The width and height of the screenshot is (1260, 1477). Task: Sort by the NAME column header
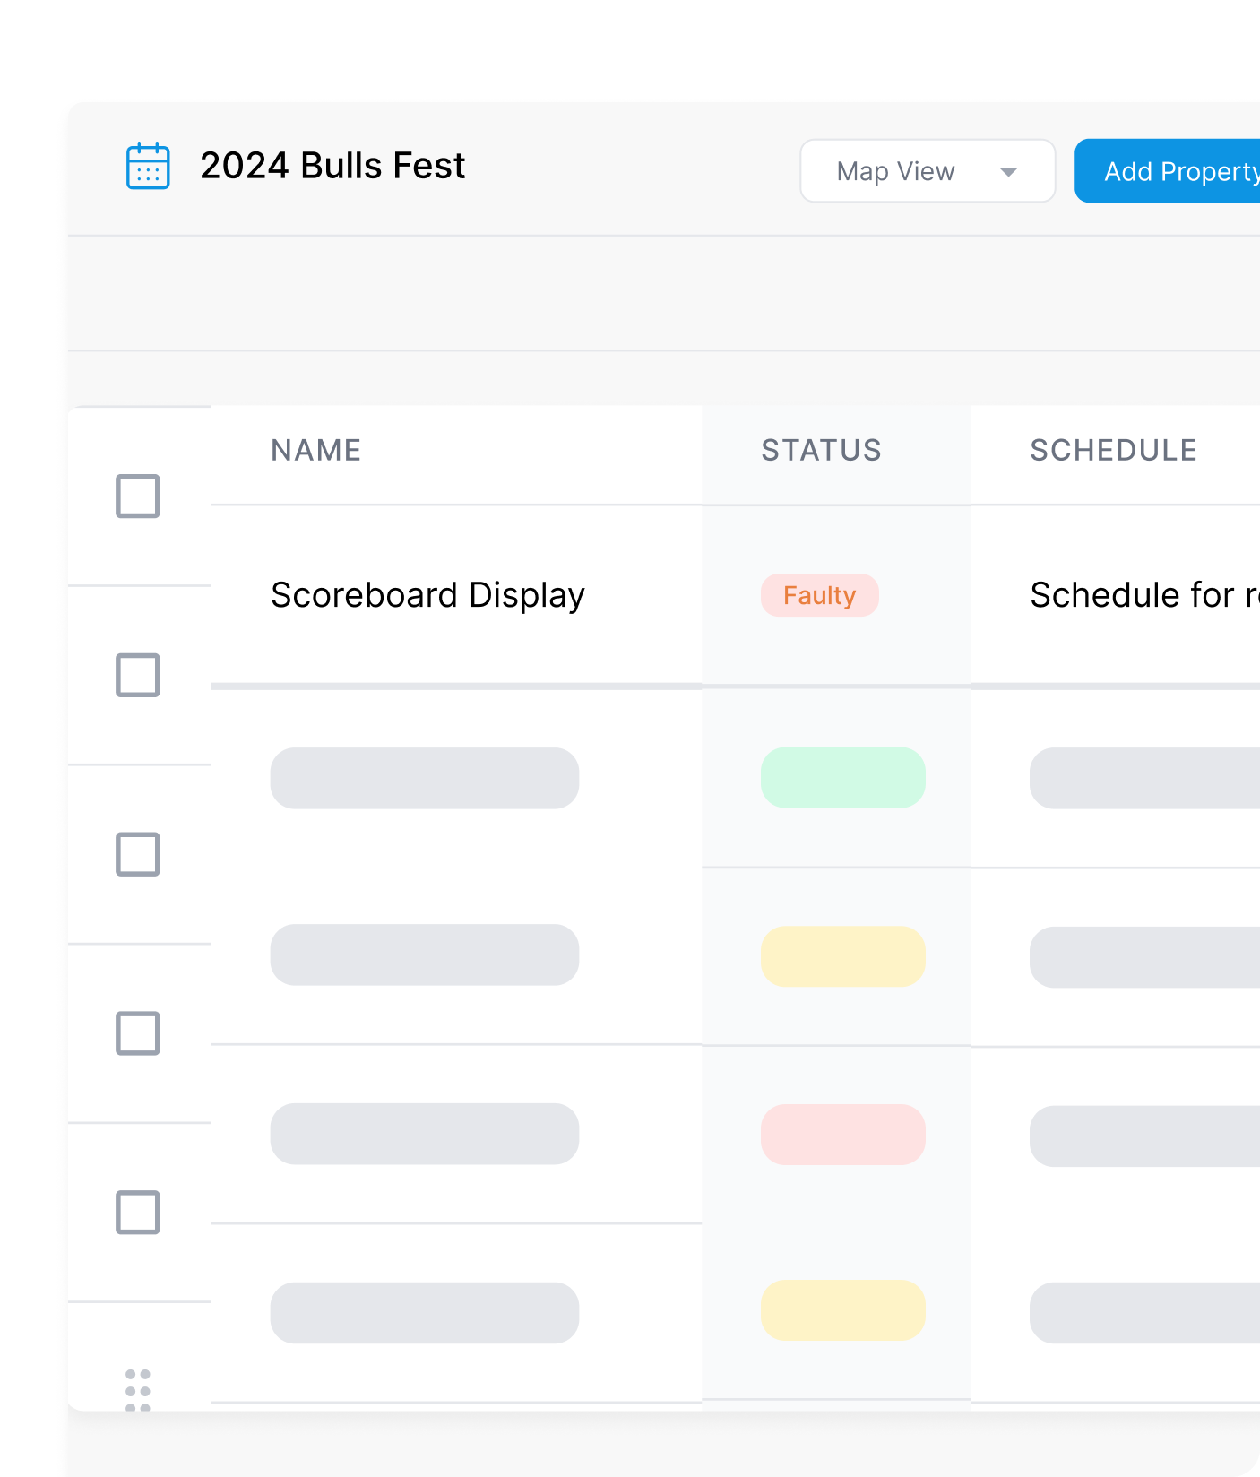coord(316,450)
